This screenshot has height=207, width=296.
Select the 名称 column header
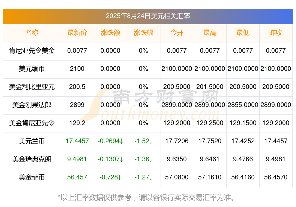[32, 33]
